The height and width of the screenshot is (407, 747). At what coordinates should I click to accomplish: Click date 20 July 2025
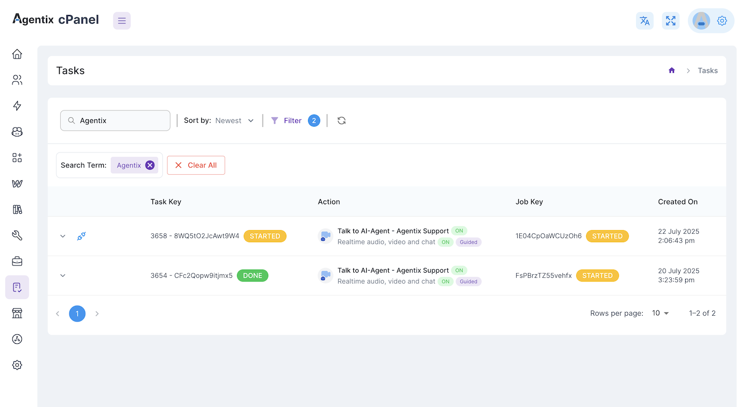[x=679, y=271]
